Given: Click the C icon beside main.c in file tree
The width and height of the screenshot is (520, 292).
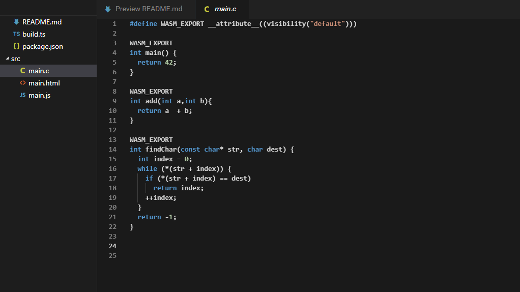Looking at the screenshot, I should pyautogui.click(x=22, y=71).
